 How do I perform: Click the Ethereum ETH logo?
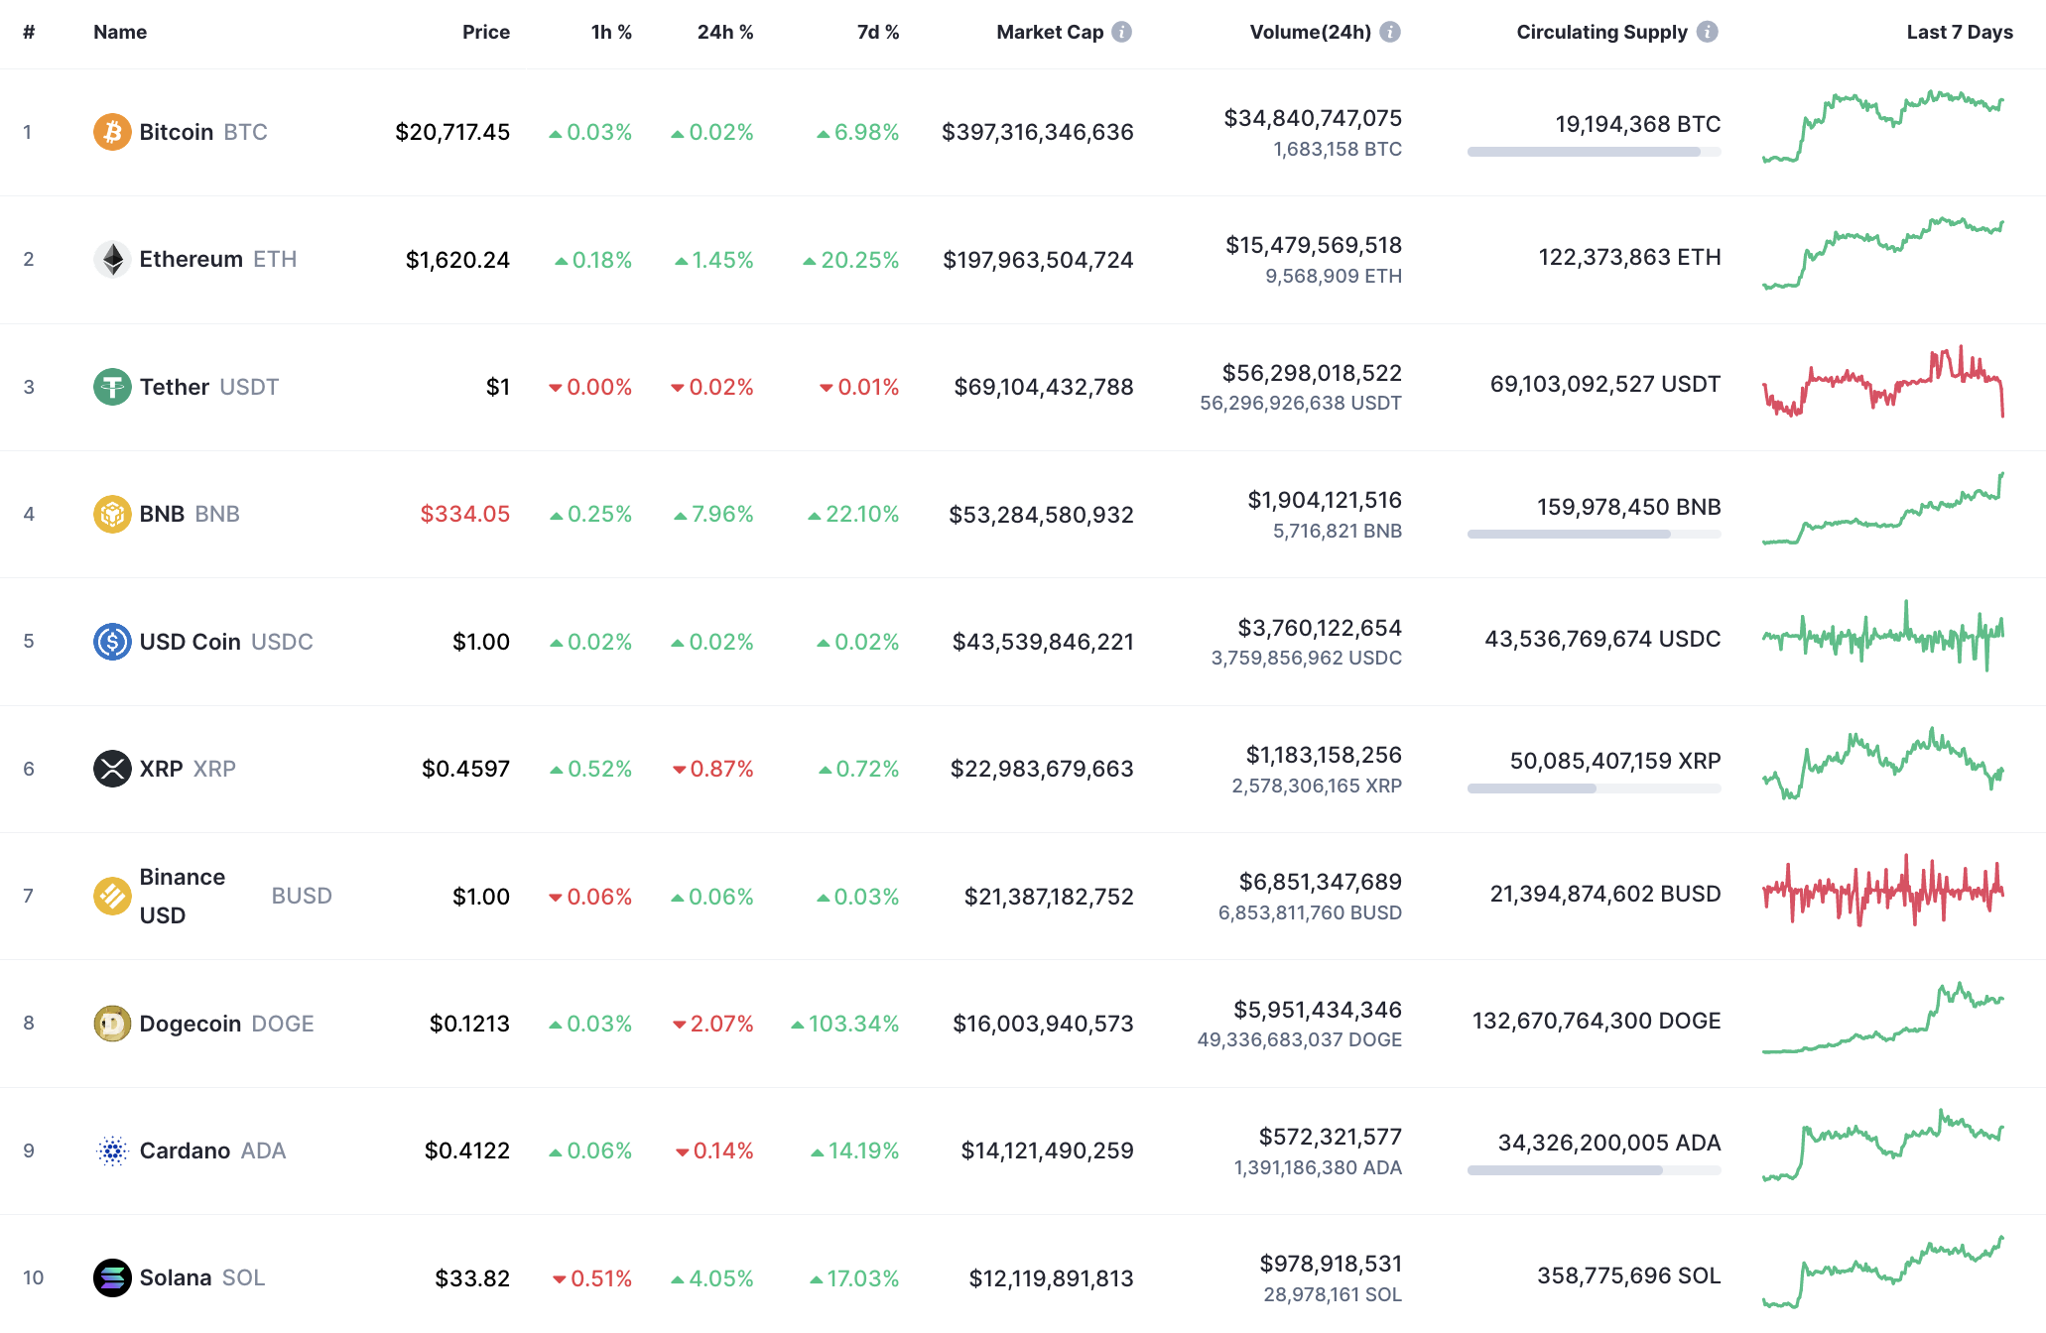click(x=112, y=259)
